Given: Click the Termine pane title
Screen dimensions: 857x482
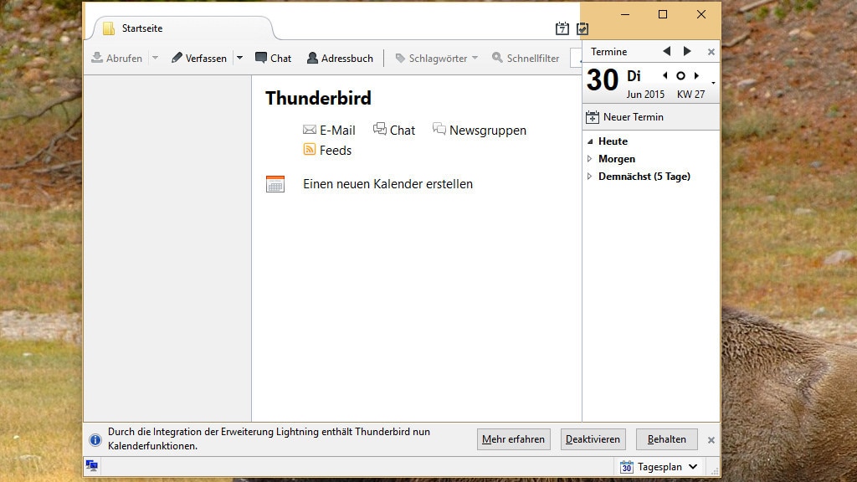Looking at the screenshot, I should click(x=609, y=52).
